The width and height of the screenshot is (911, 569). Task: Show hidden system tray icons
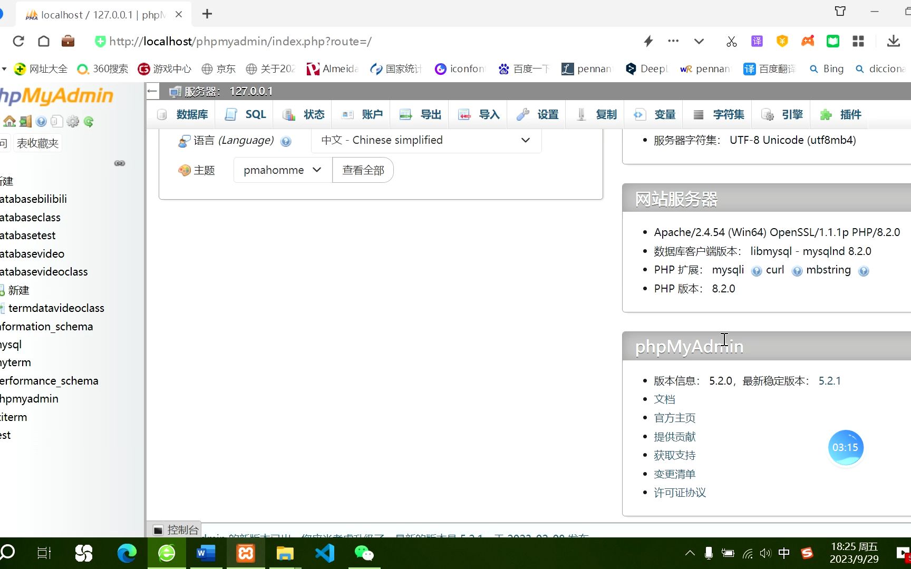[x=690, y=553]
